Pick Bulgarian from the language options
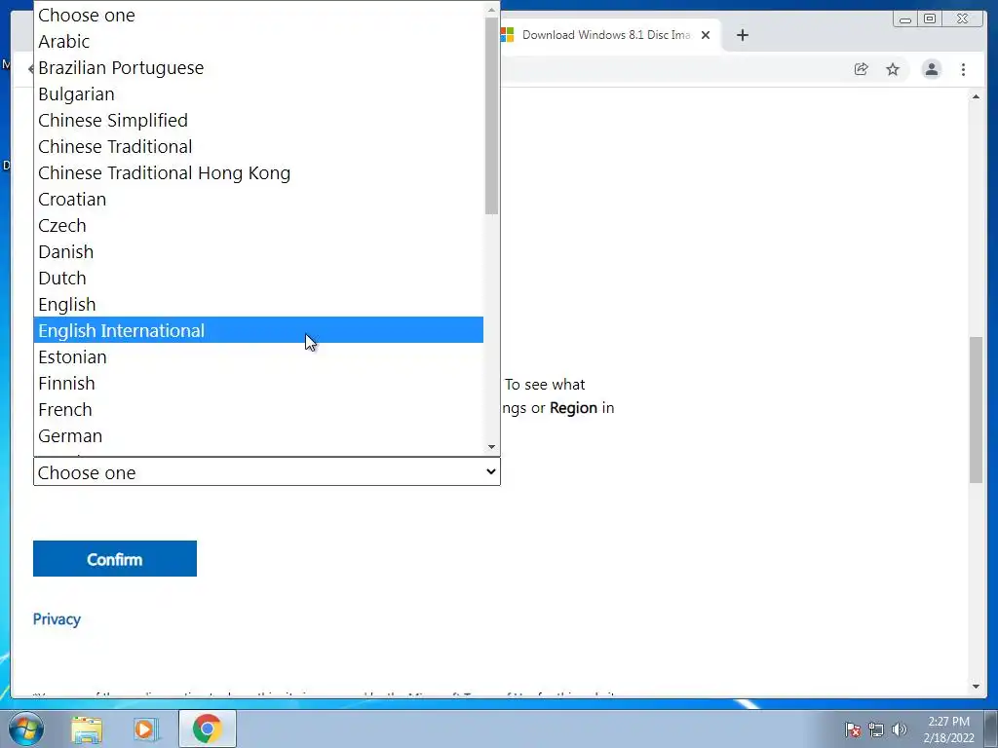 coord(258,94)
